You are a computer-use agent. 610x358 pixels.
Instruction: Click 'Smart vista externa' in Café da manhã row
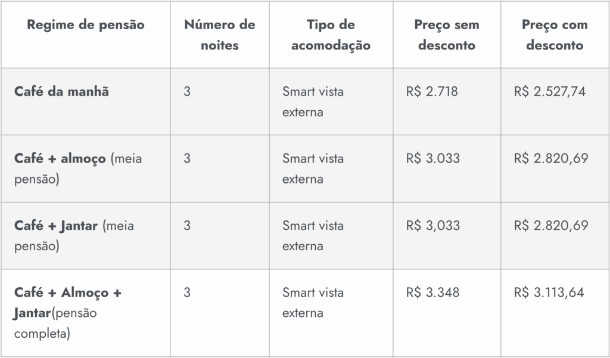point(313,102)
